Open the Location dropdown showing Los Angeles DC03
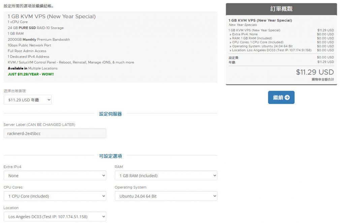Image resolution: width=345 pixels, height=223 pixels. pyautogui.click(x=55, y=217)
